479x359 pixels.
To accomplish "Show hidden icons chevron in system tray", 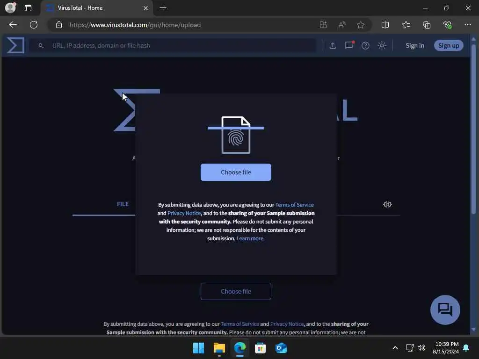I will point(395,348).
